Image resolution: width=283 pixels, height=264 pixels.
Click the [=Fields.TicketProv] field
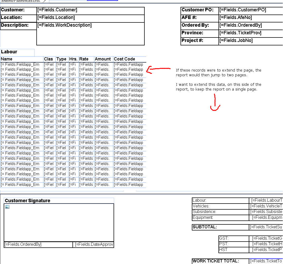coord(251,34)
